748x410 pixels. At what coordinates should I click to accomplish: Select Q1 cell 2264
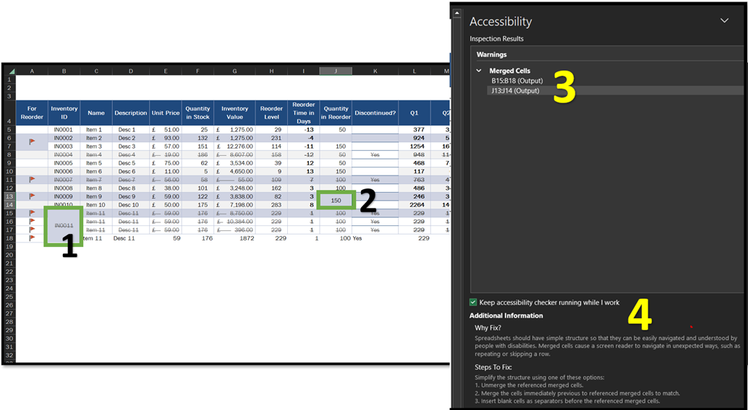click(414, 205)
